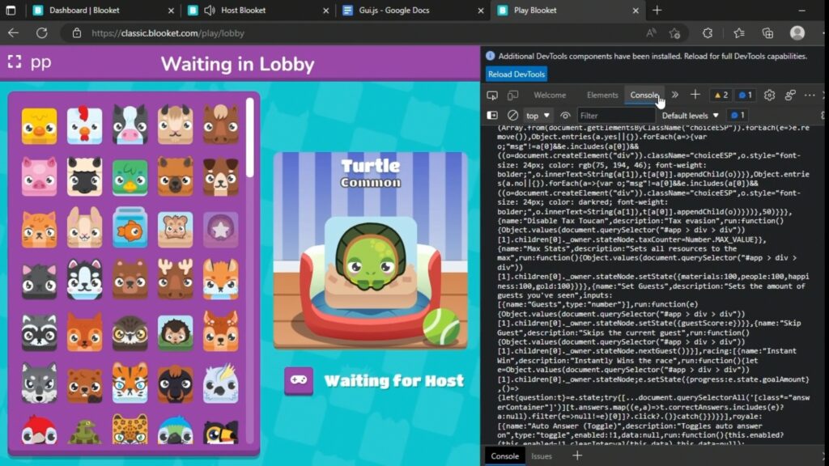Image resolution: width=829 pixels, height=466 pixels.
Task: Open DevTools settings gear
Action: [769, 95]
